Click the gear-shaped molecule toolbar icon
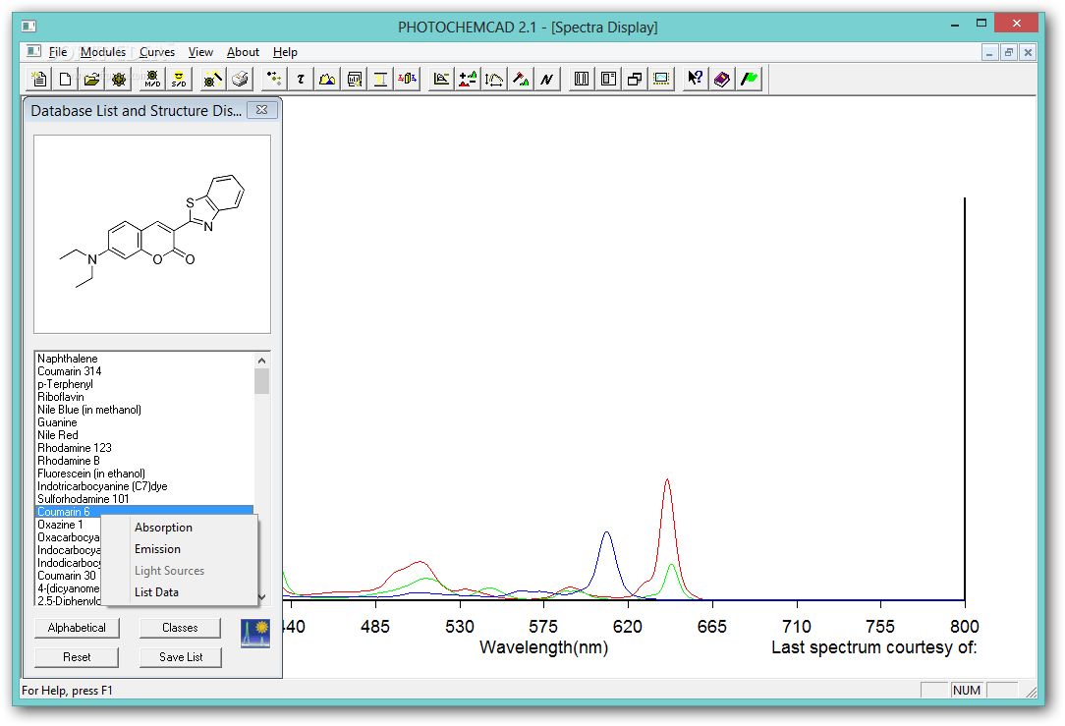The width and height of the screenshot is (1065, 726). (119, 79)
